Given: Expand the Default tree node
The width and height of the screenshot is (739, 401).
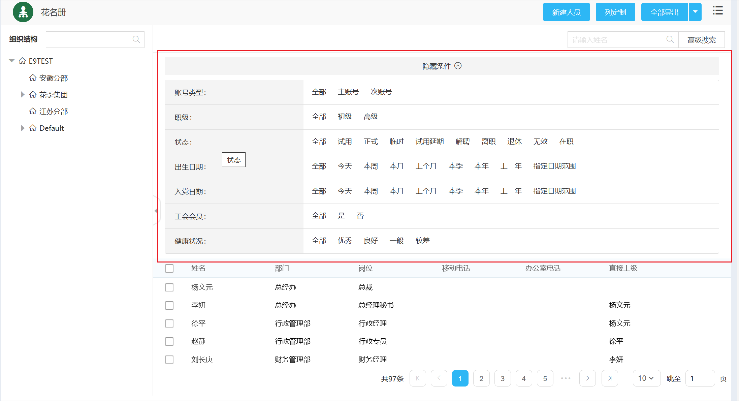Looking at the screenshot, I should (23, 128).
